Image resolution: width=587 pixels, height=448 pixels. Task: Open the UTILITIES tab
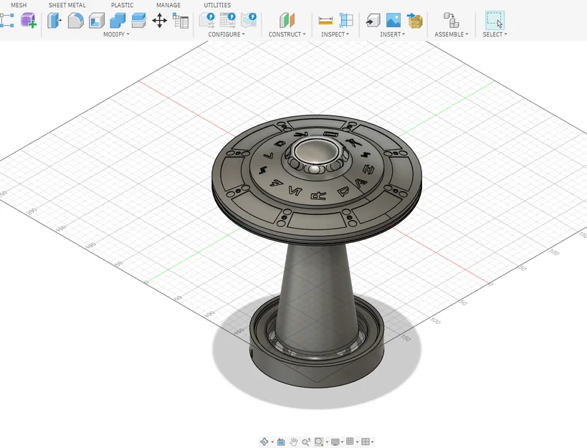point(217,5)
